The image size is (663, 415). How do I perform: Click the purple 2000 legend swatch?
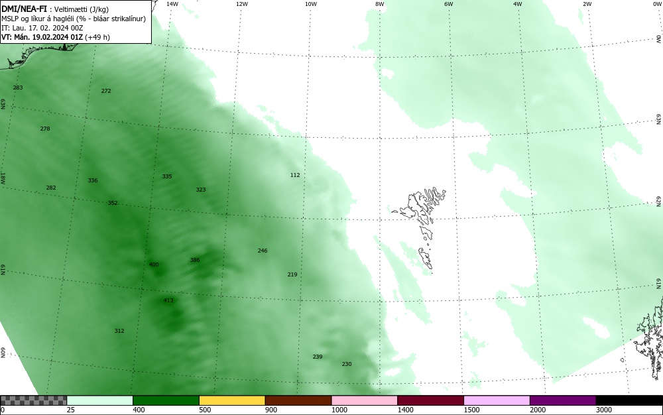pyautogui.click(x=563, y=400)
